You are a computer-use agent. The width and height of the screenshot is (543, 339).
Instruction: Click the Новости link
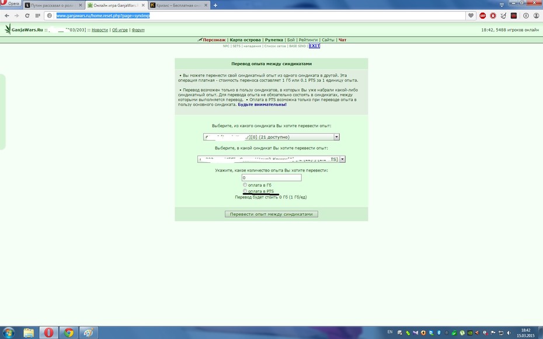(x=100, y=30)
